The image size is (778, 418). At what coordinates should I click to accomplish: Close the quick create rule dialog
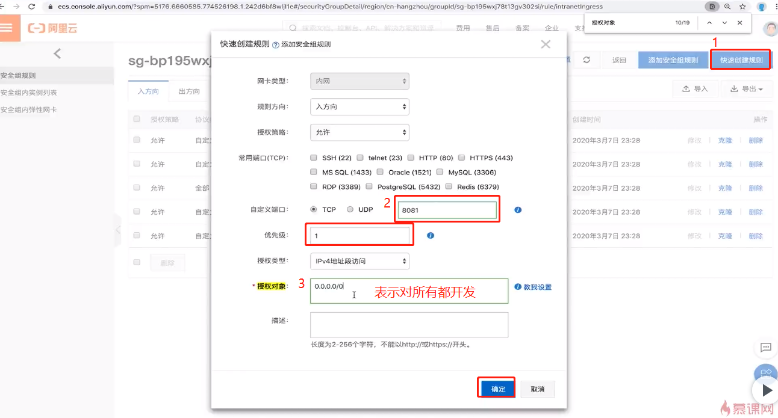(x=546, y=44)
